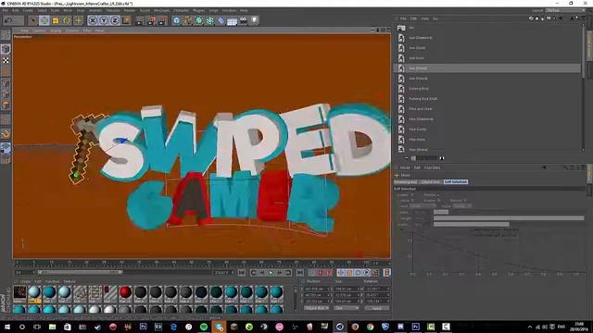Go to end of animation button
The height and width of the screenshot is (333, 593).
(299, 272)
